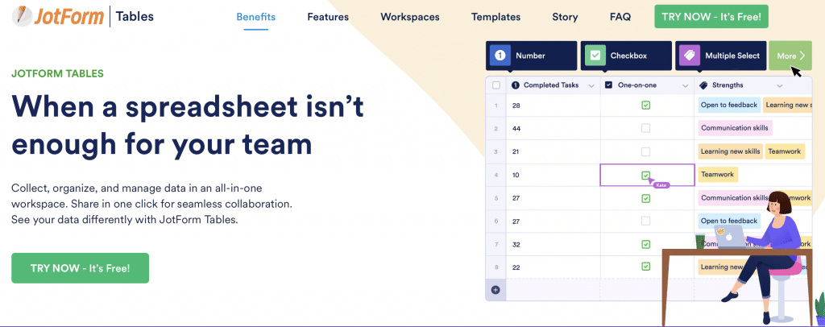The image size is (825, 327).
Task: Toggle the select-all rows checkbox
Action: (x=496, y=85)
